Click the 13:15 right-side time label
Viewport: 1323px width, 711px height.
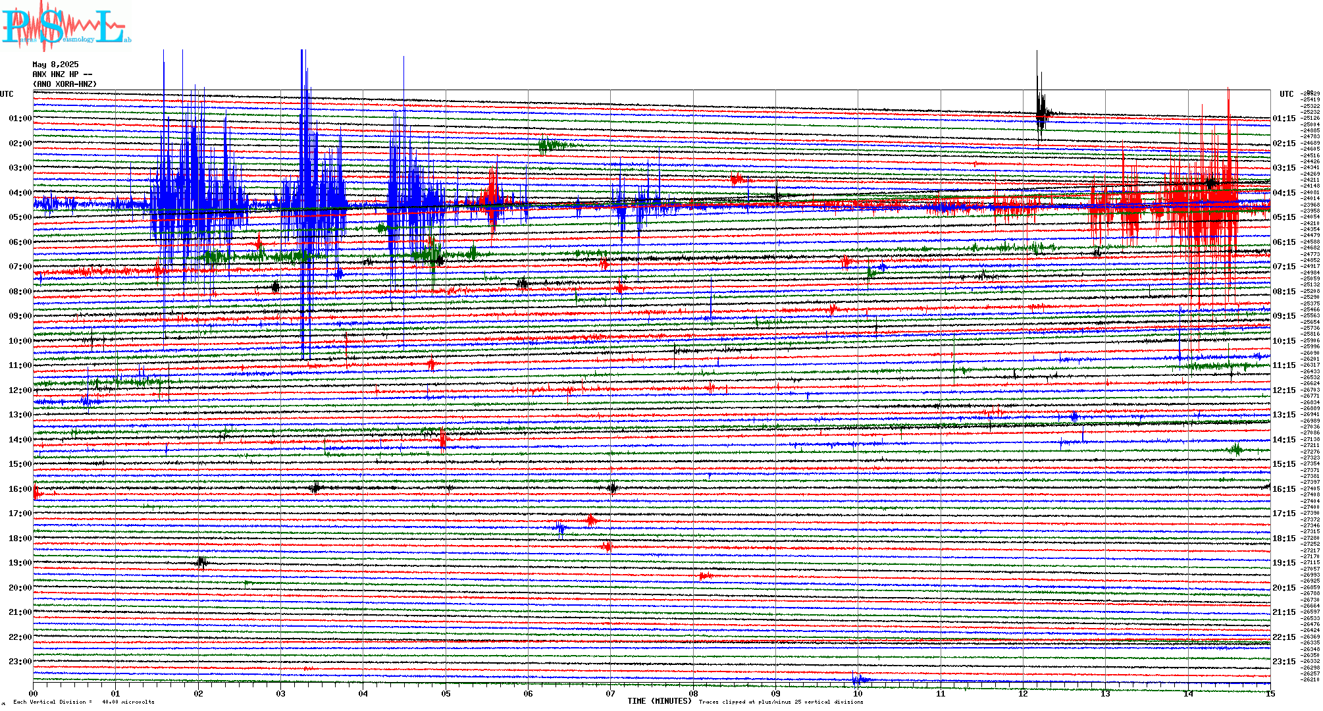(1284, 415)
